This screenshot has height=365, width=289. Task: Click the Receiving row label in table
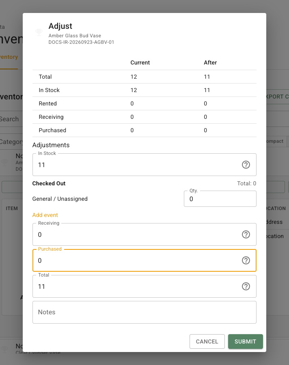51,117
